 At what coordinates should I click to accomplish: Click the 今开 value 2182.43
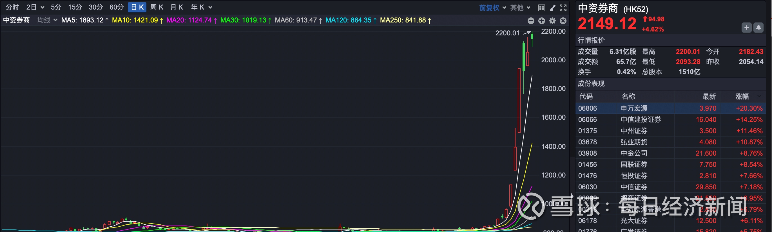tap(751, 52)
